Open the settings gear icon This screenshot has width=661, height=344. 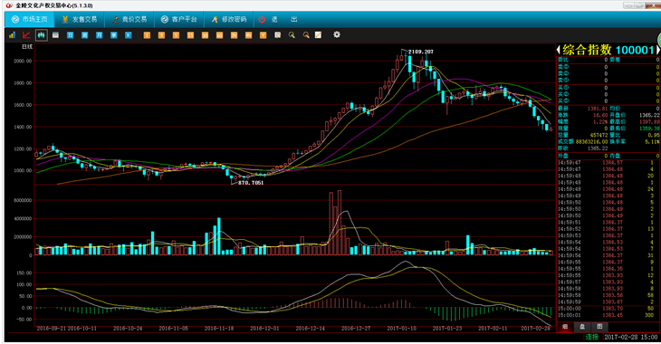(x=337, y=34)
